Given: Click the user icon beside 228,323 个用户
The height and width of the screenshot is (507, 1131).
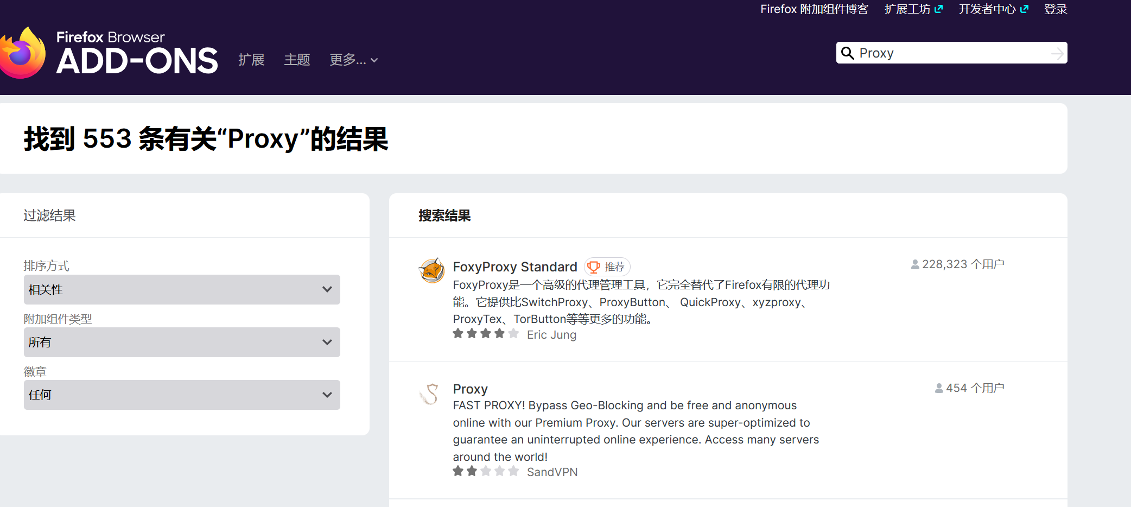Looking at the screenshot, I should click(915, 264).
